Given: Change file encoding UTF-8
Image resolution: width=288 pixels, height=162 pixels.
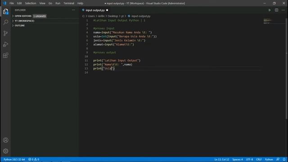Looking at the screenshot, I should point(249,159).
